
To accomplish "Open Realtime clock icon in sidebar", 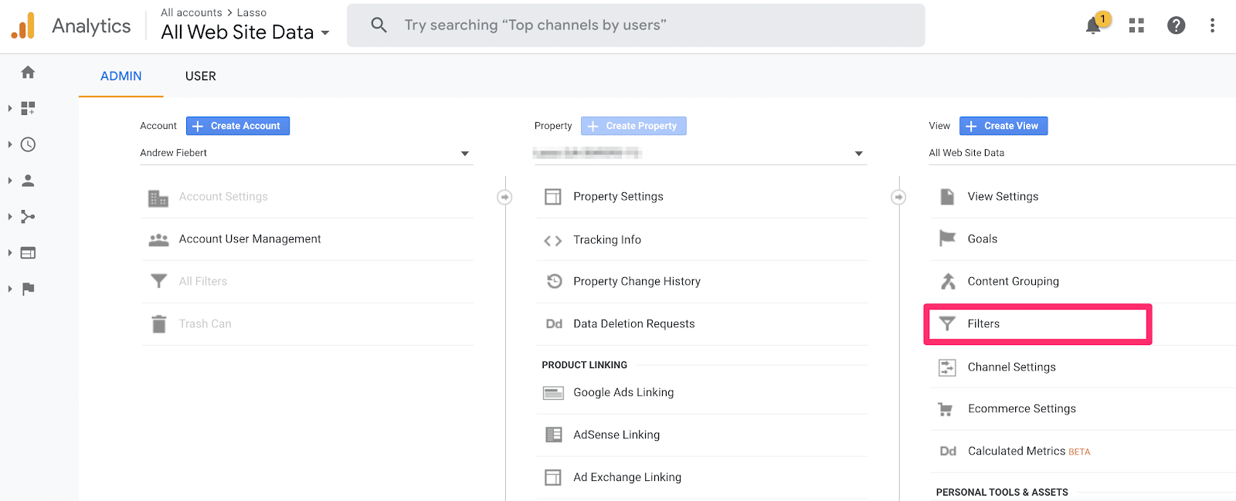I will point(28,144).
